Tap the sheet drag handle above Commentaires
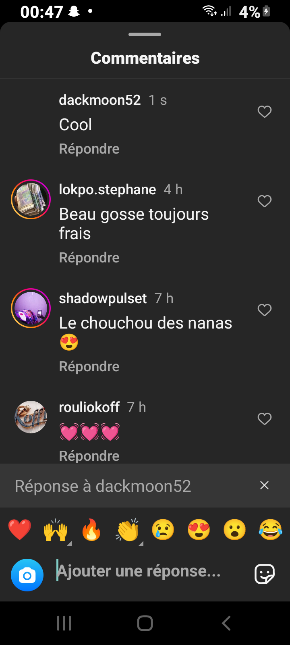This screenshot has height=645, width=290. (x=145, y=34)
